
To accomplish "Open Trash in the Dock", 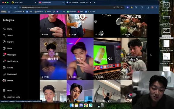I will pyautogui.click(x=102, y=105).
